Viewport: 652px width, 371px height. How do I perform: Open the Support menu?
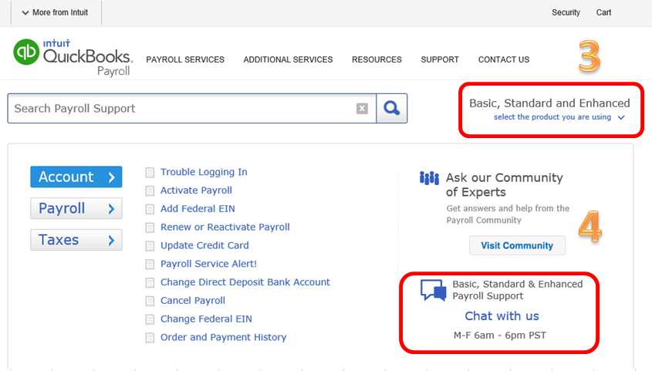(440, 59)
